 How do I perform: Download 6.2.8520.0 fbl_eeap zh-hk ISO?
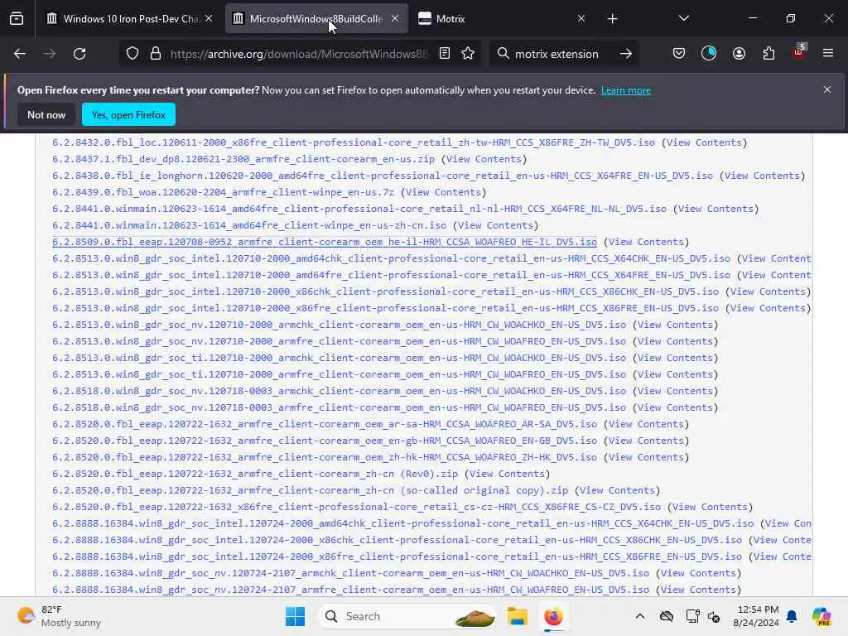[x=325, y=457]
